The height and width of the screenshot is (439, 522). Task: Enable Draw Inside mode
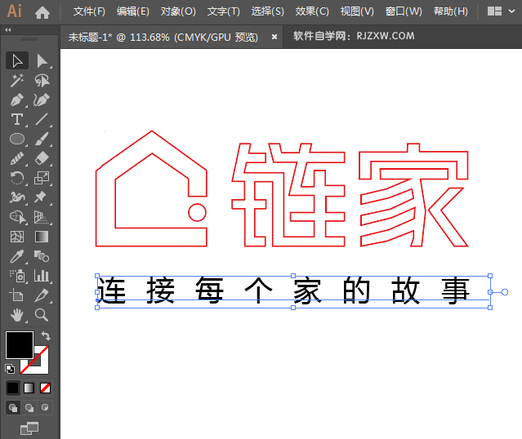coord(45,408)
